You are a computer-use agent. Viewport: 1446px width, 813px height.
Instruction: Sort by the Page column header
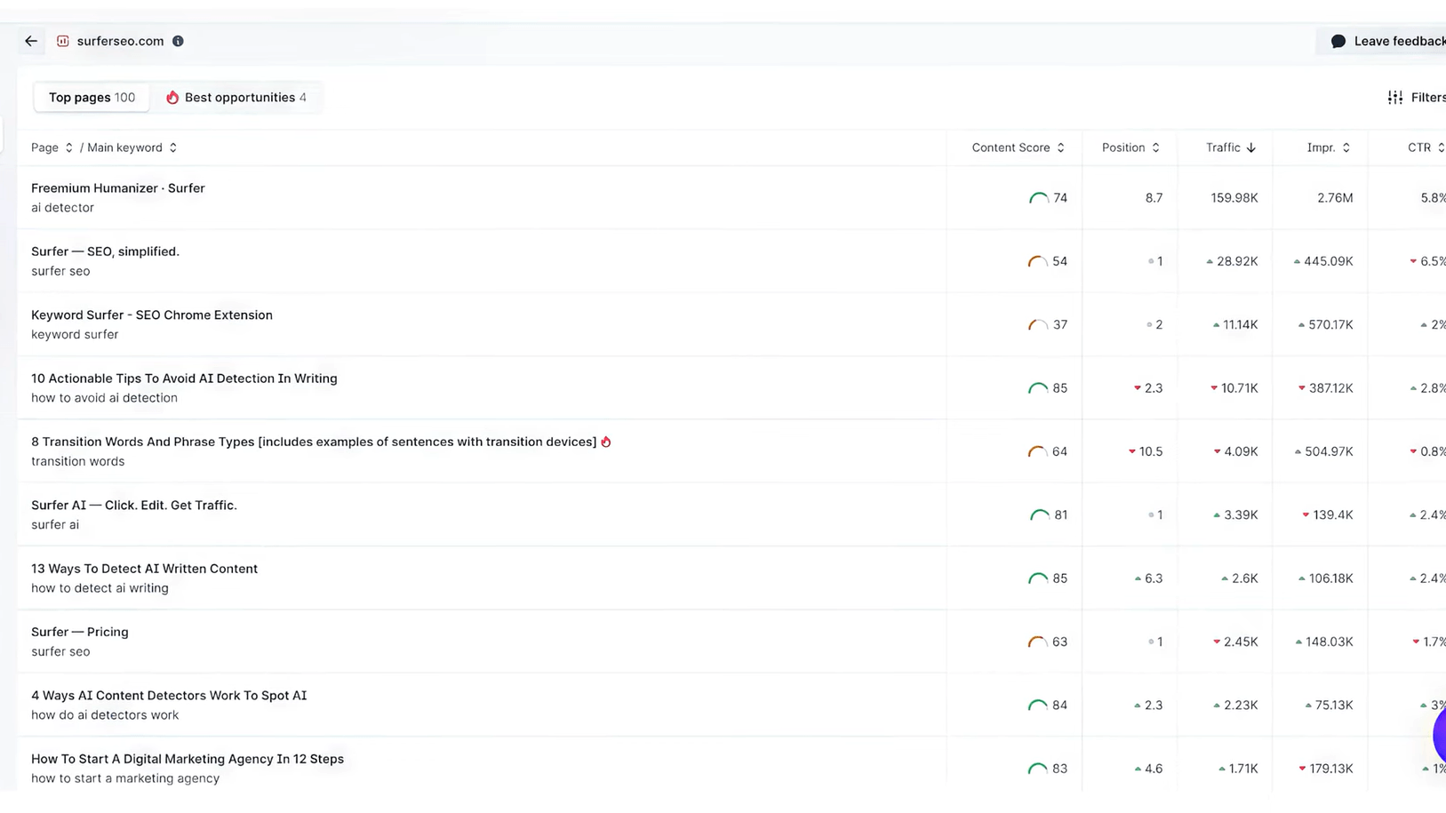pyautogui.click(x=52, y=147)
